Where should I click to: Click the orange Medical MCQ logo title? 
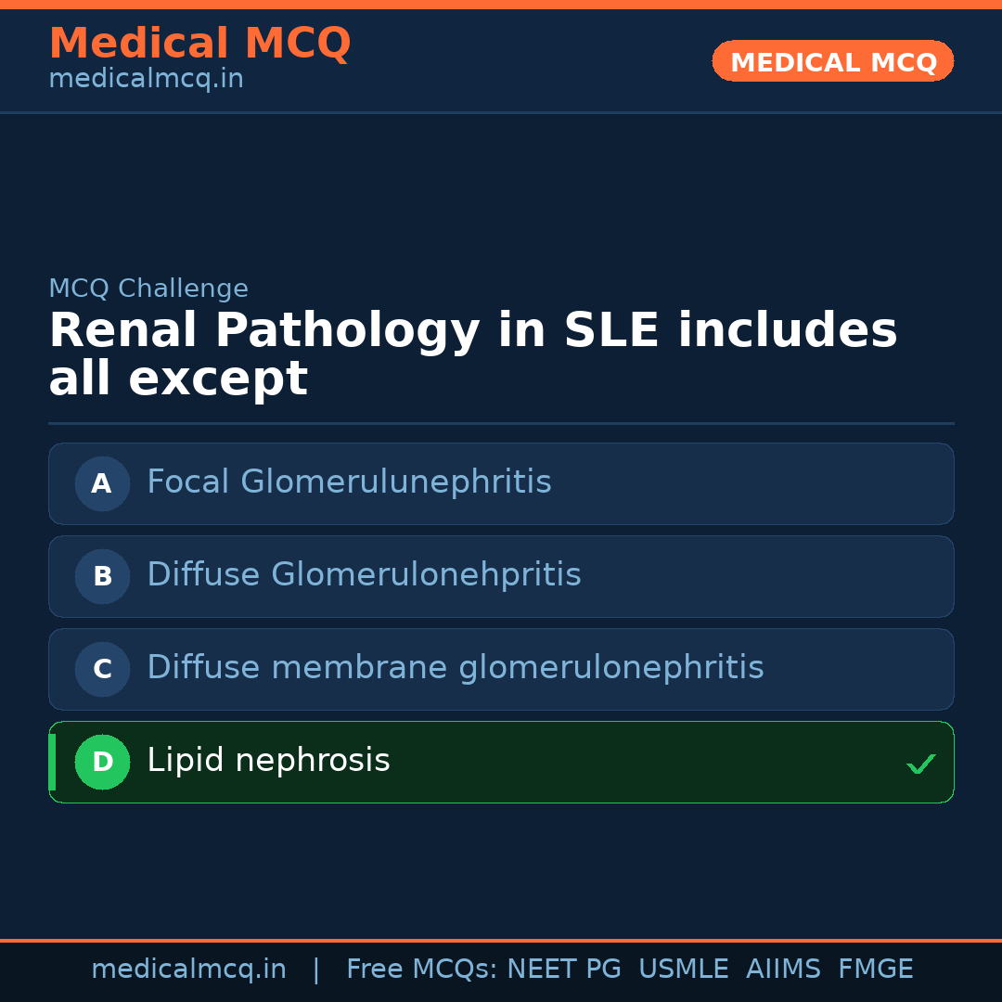tap(199, 44)
